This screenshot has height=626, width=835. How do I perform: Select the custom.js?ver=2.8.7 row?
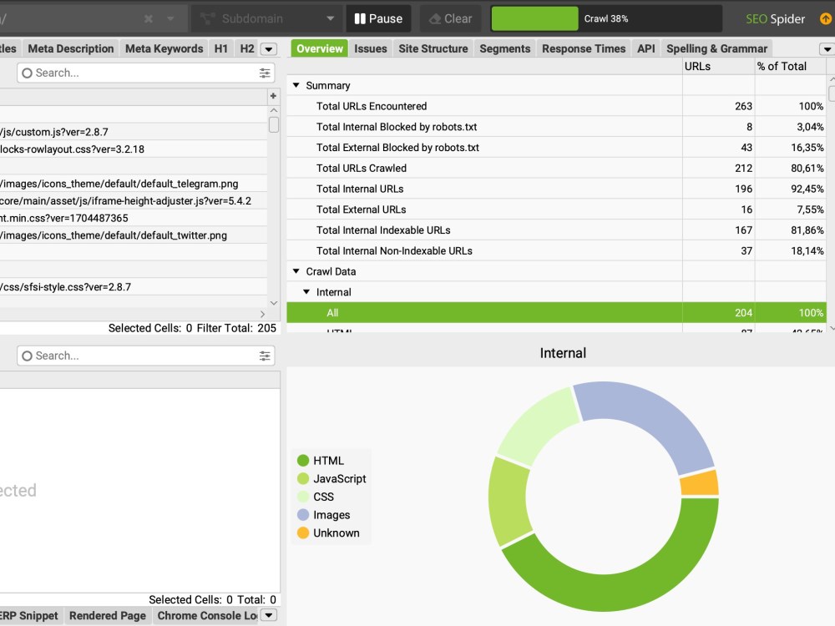pyautogui.click(x=133, y=132)
